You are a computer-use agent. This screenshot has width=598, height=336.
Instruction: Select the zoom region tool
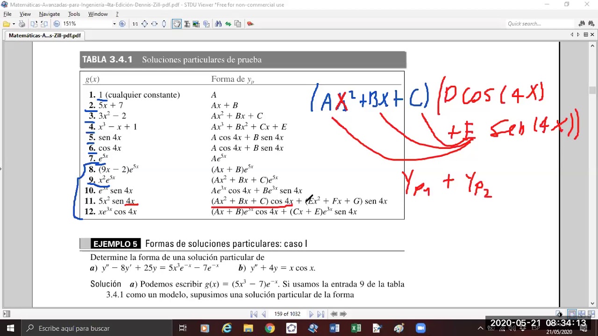pyautogui.click(x=206, y=24)
